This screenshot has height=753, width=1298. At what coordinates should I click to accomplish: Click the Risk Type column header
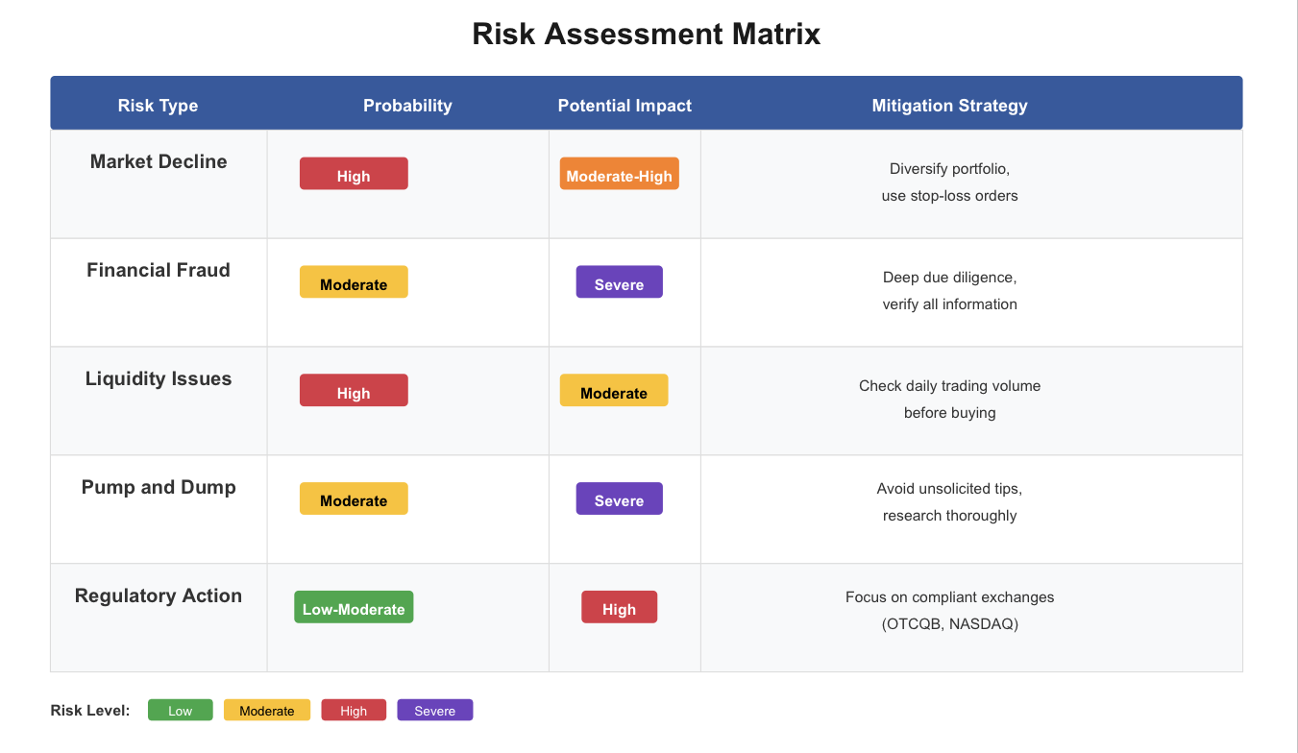[159, 106]
